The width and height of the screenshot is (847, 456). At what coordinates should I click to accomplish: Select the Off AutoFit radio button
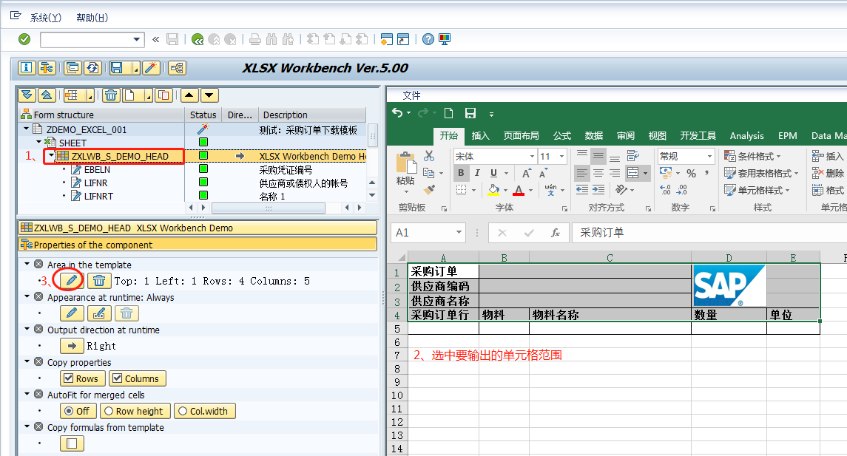[69, 411]
